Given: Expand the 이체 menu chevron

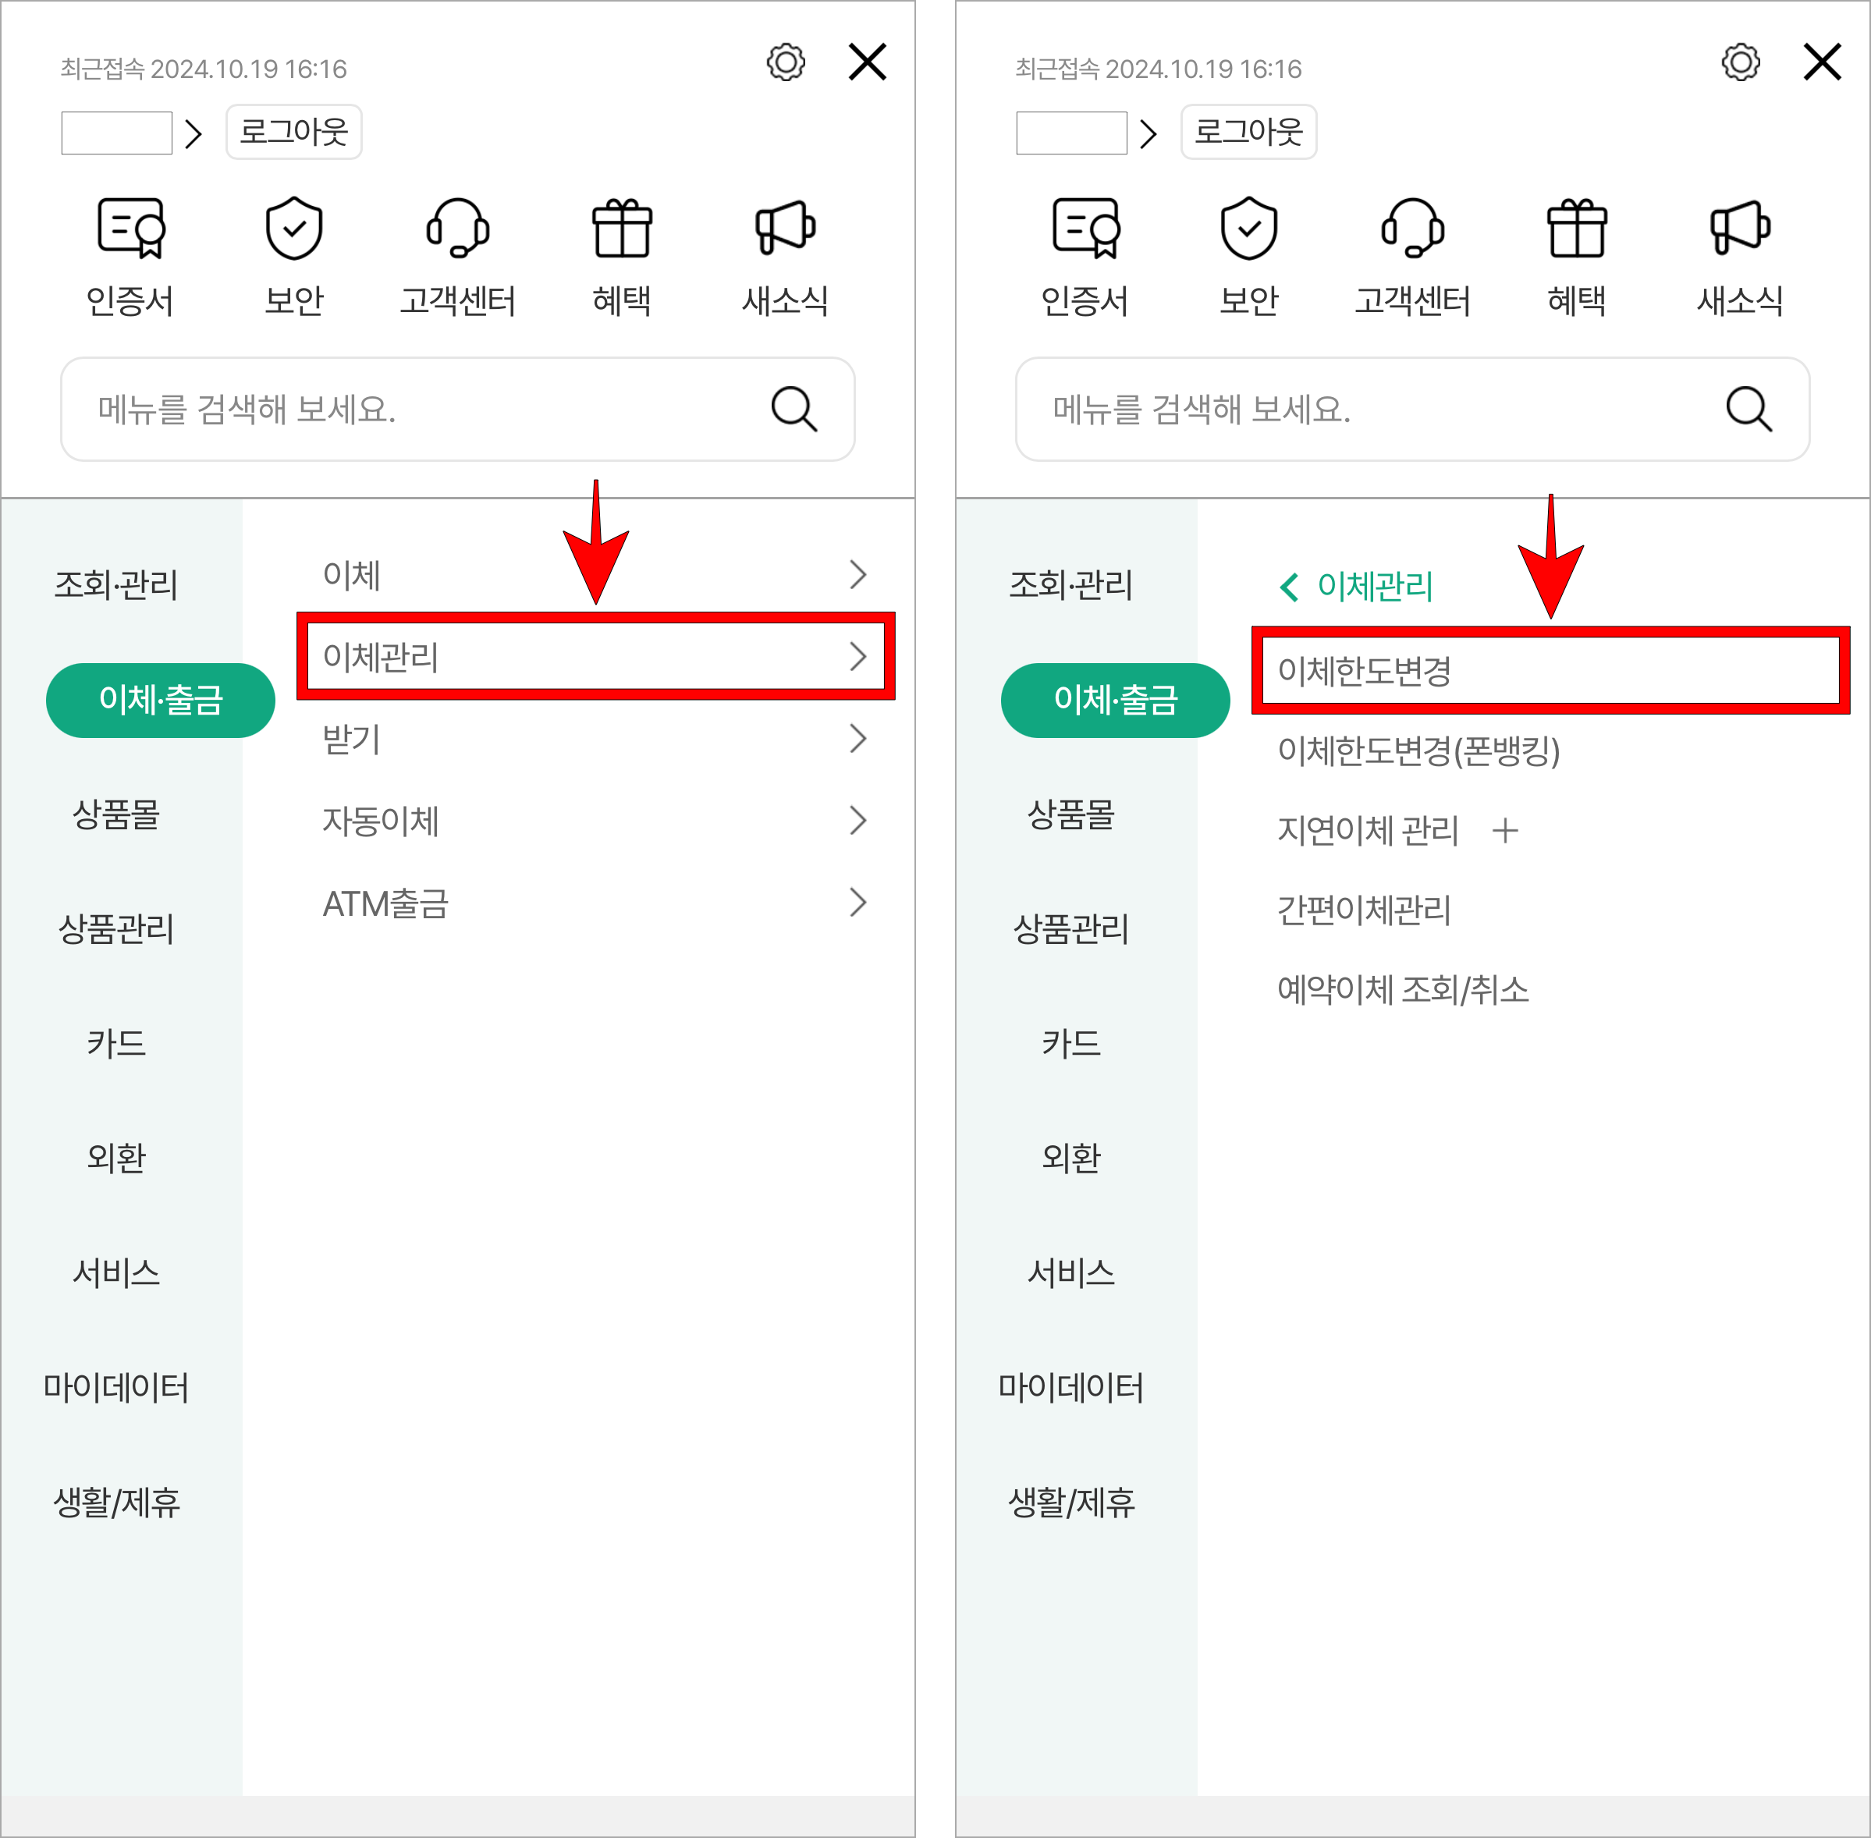Looking at the screenshot, I should (x=859, y=574).
